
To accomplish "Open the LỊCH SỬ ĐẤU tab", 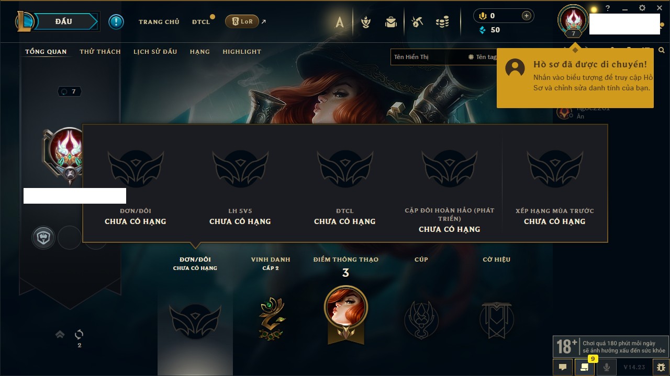I will [155, 52].
